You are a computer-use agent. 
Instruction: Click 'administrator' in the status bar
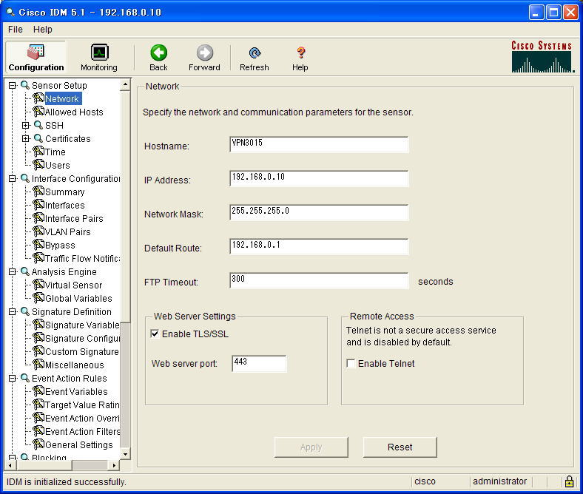[499, 481]
